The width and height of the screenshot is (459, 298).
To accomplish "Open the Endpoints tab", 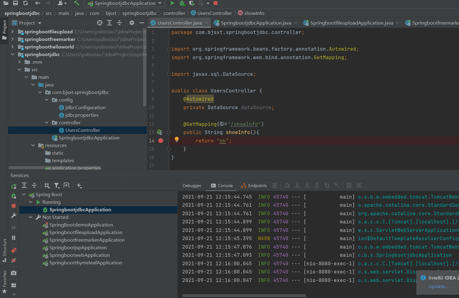I will pos(254,186).
